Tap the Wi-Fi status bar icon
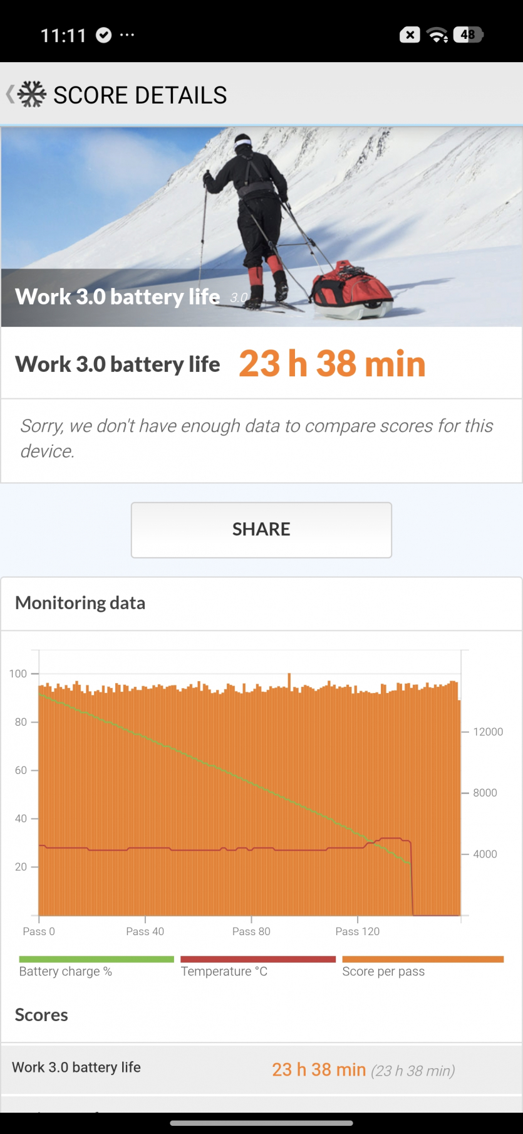This screenshot has width=523, height=1134. click(x=437, y=35)
